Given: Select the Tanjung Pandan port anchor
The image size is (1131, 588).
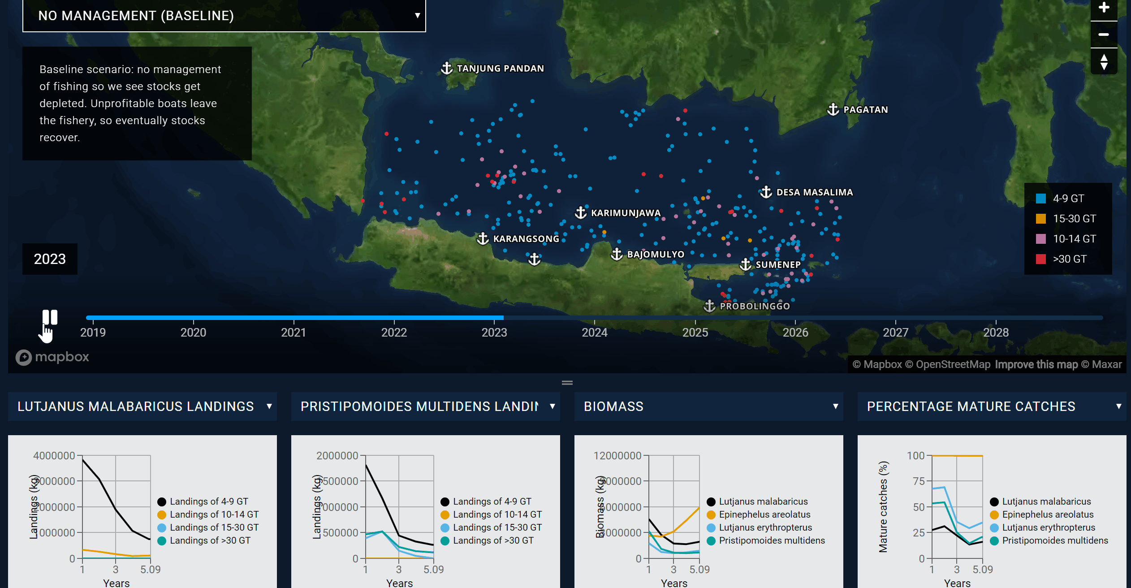Looking at the screenshot, I should [447, 68].
